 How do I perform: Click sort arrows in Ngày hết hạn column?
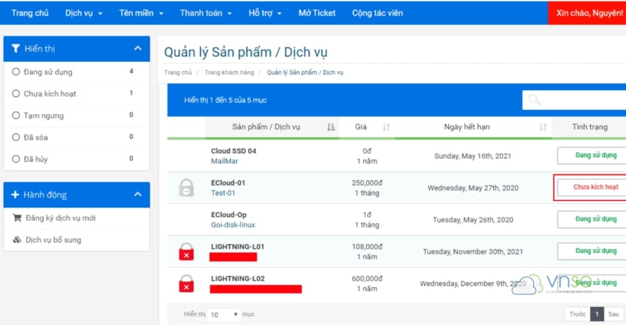(x=543, y=127)
